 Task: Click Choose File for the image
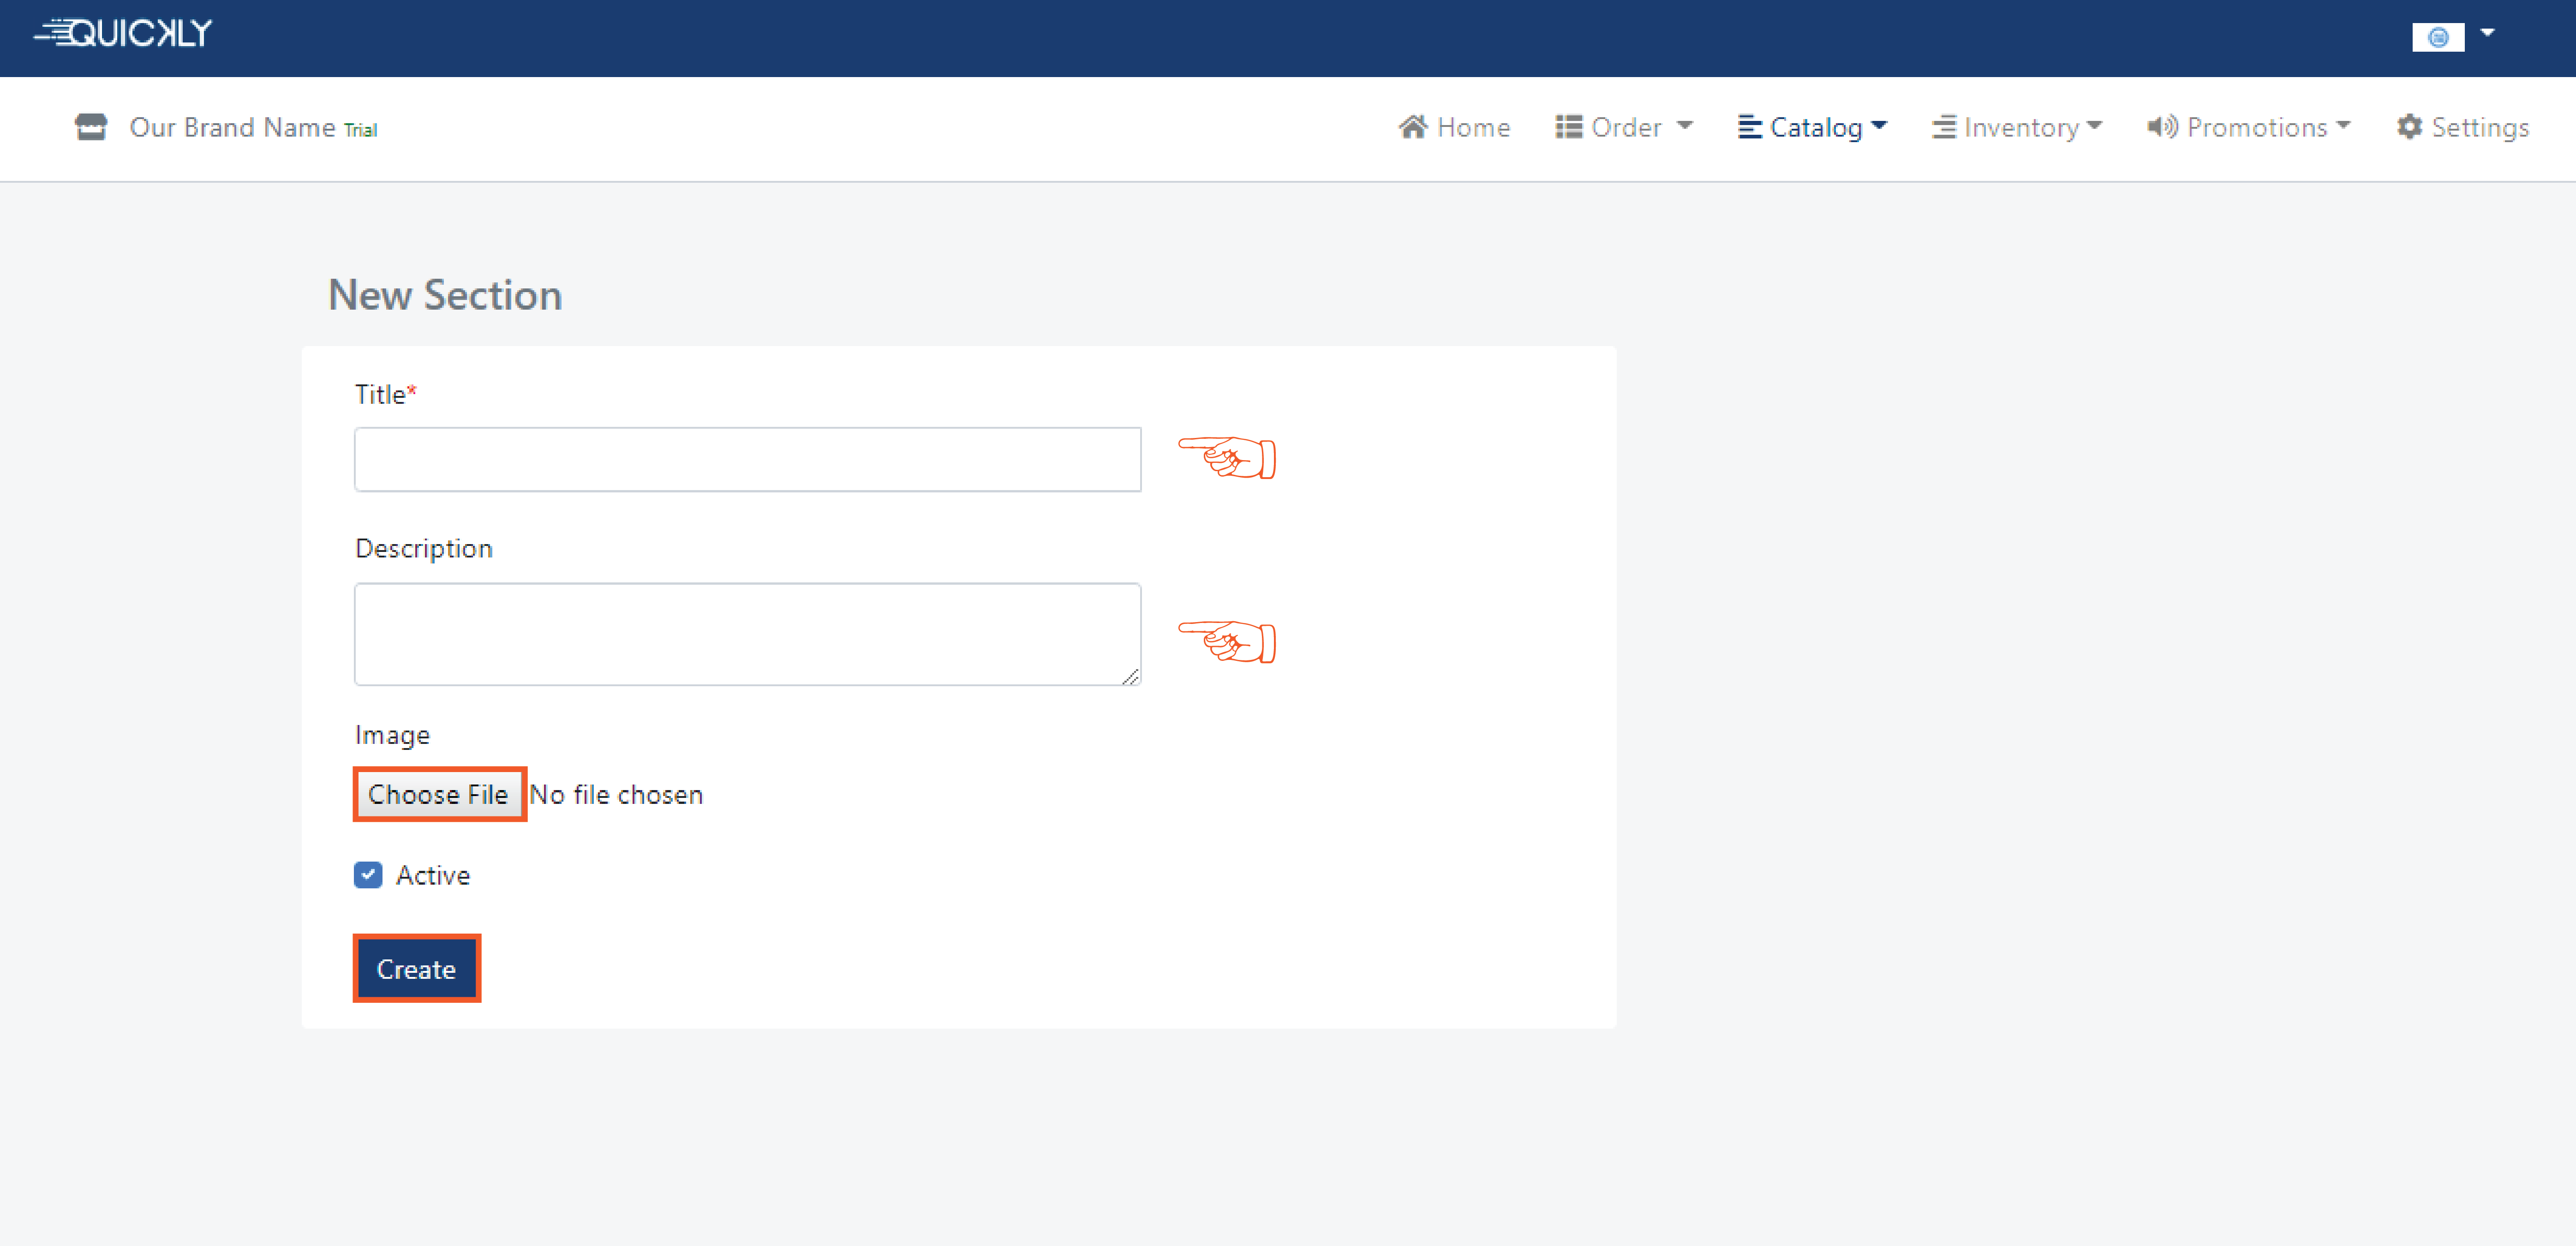(438, 794)
